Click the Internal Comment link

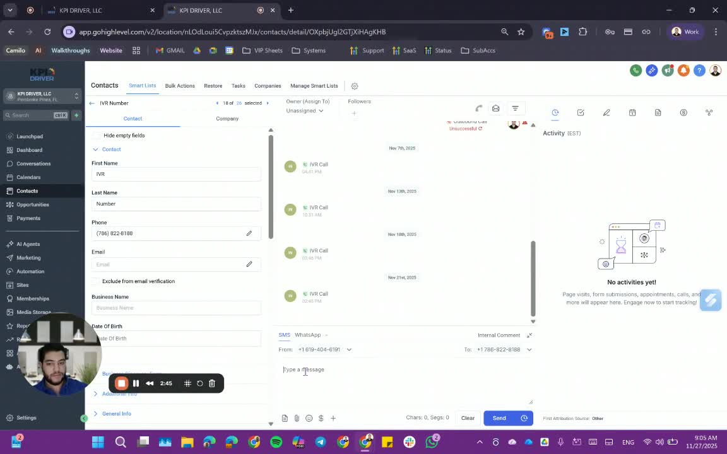click(499, 335)
